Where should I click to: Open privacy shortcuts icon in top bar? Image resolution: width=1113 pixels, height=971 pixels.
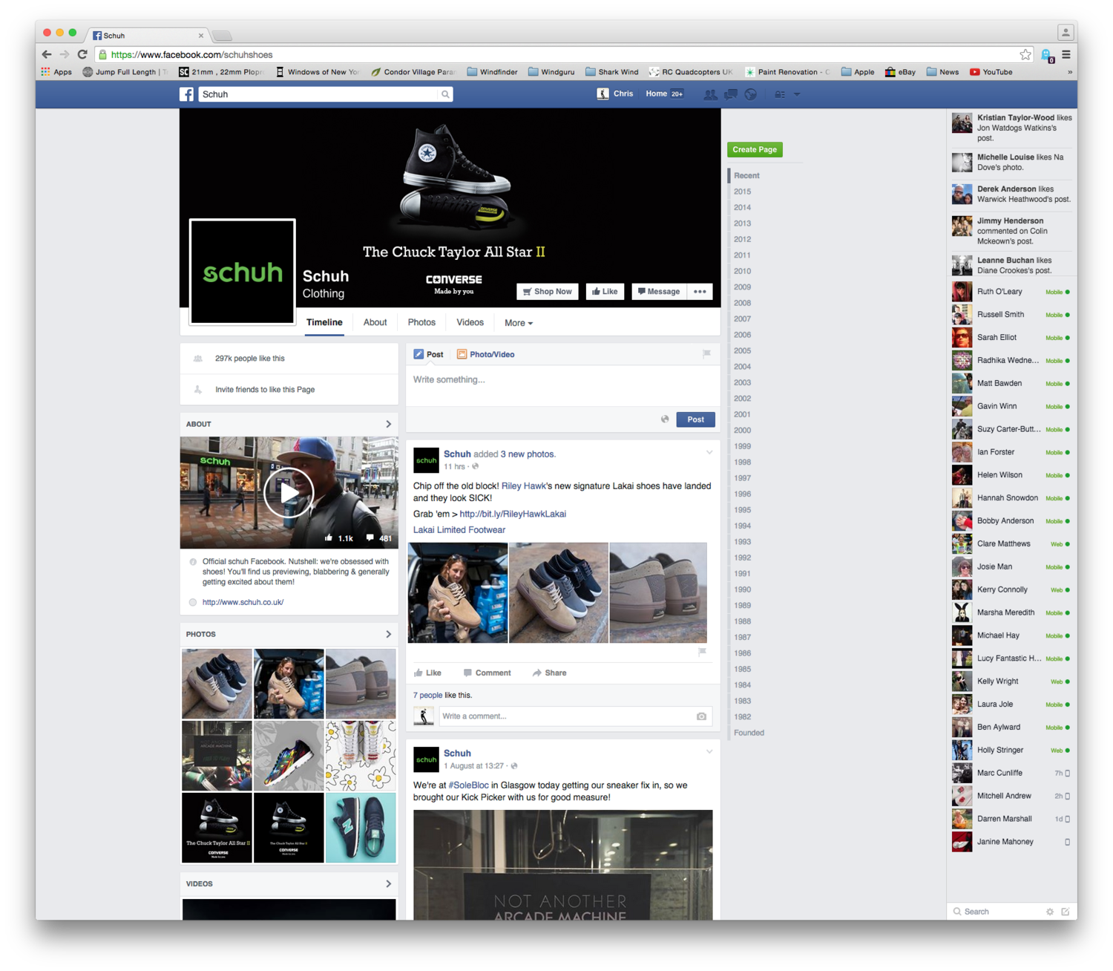(780, 94)
